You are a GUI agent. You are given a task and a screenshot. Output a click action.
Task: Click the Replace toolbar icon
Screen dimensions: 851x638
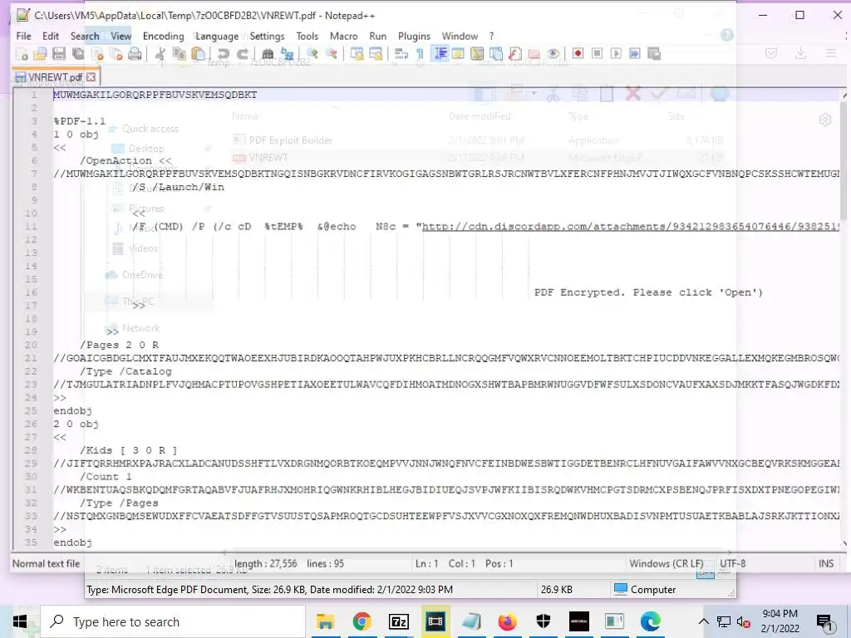(287, 54)
